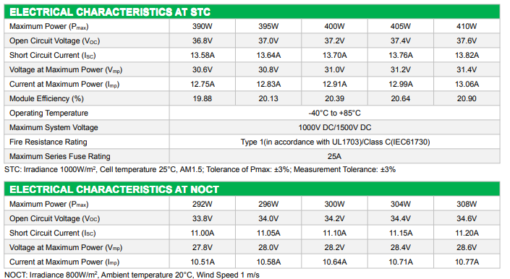Select the 25A series fuse rating
Image resolution: width=510 pixels, height=279 pixels.
click(335, 156)
